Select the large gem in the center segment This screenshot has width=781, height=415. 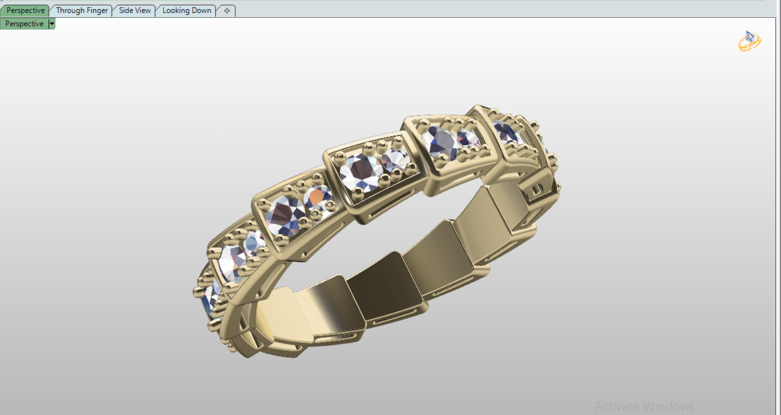tap(361, 172)
